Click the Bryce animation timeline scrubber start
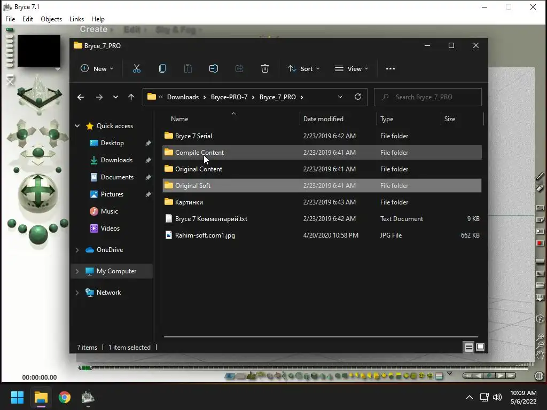Viewport: 547px width, 410px height. tap(85, 368)
